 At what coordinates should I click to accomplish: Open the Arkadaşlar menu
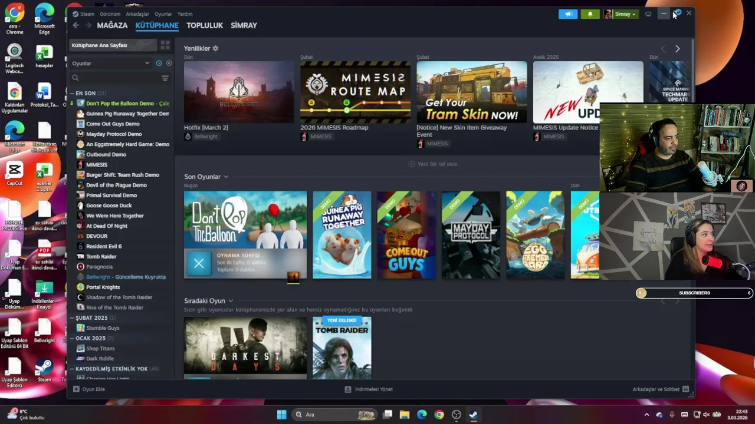coord(137,14)
